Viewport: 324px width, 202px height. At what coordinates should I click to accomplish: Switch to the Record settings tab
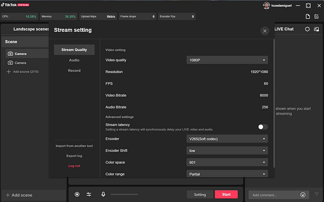(x=74, y=71)
